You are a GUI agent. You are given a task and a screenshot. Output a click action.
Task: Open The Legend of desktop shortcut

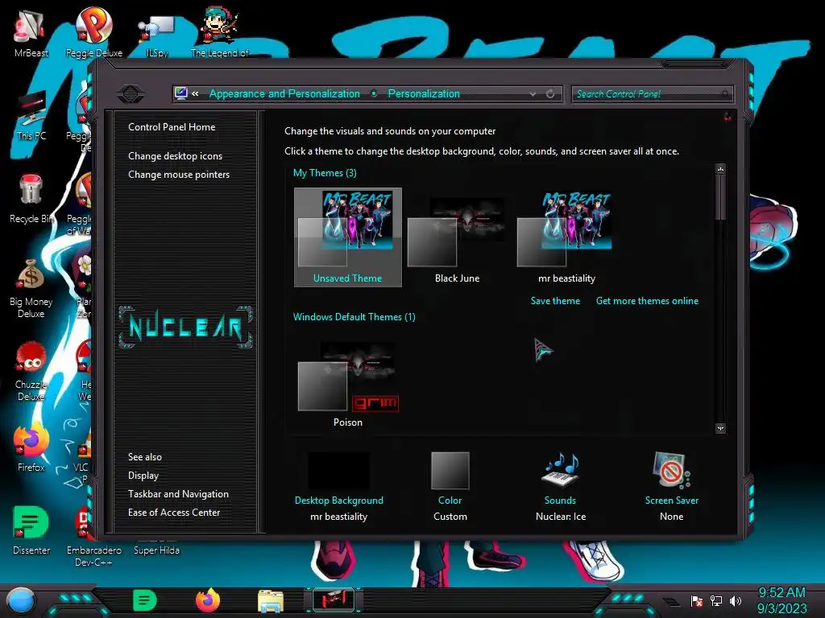click(x=219, y=32)
